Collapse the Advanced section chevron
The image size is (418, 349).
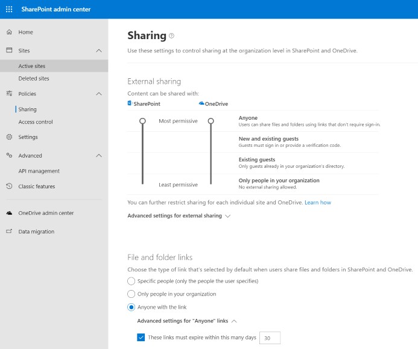[99, 155]
